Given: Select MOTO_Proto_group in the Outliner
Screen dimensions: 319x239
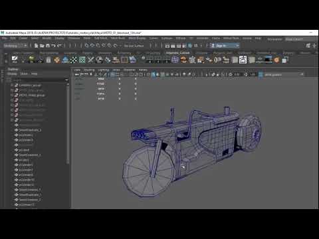Looking at the screenshot, I should pos(32,95).
